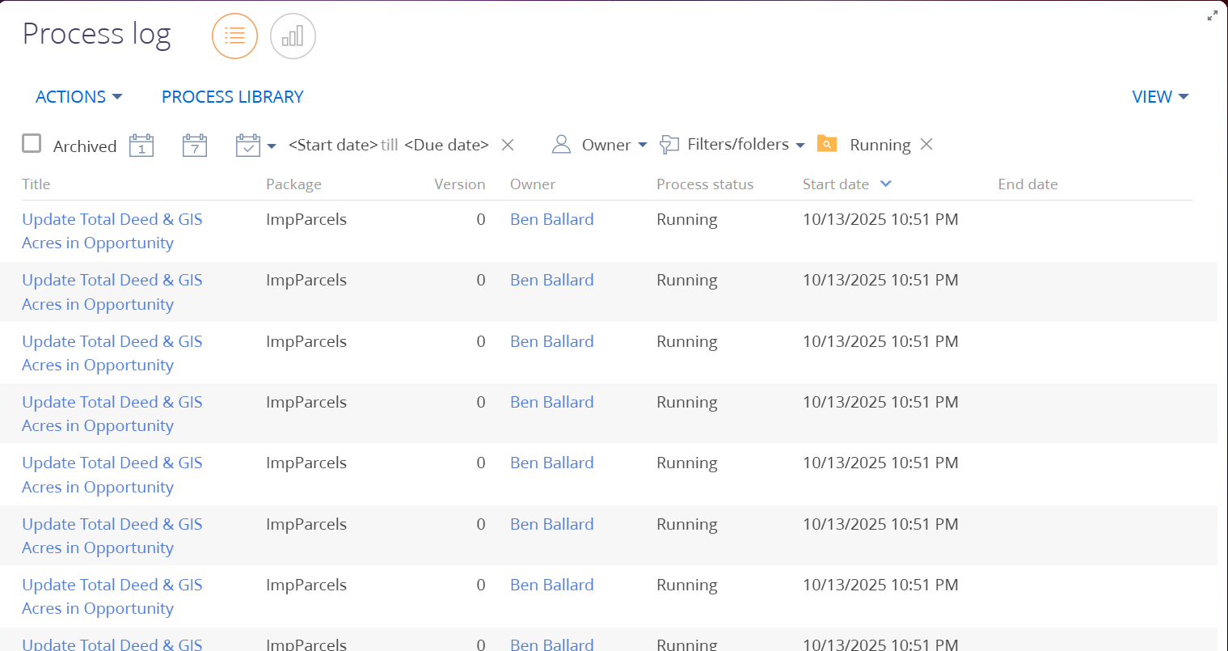Open Ben Ballard owner link in second row
1228x651 pixels.
pos(551,281)
